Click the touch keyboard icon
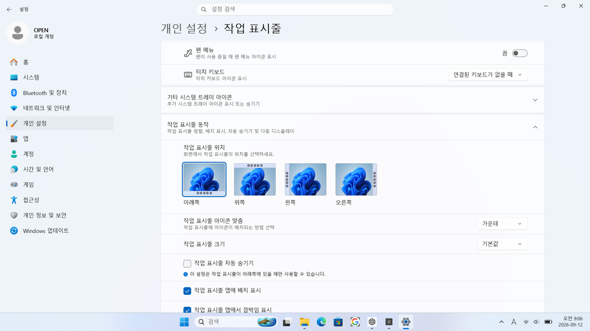This screenshot has height=331, width=590. pos(188,75)
